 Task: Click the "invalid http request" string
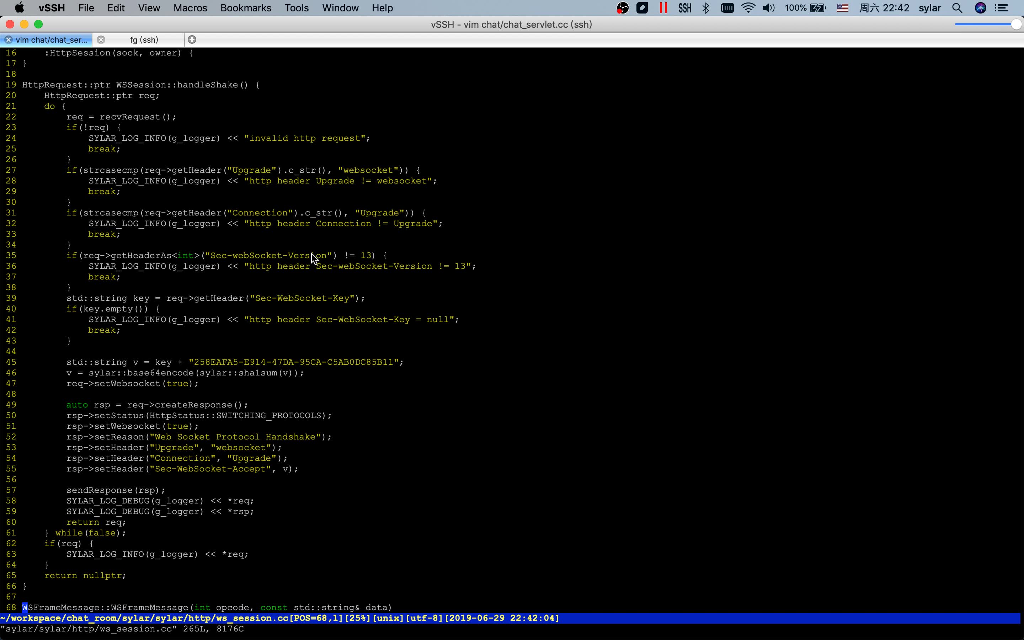[305, 138]
